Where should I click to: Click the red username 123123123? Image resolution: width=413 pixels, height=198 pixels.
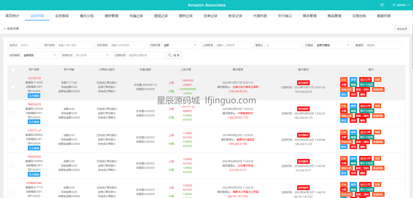(34, 78)
